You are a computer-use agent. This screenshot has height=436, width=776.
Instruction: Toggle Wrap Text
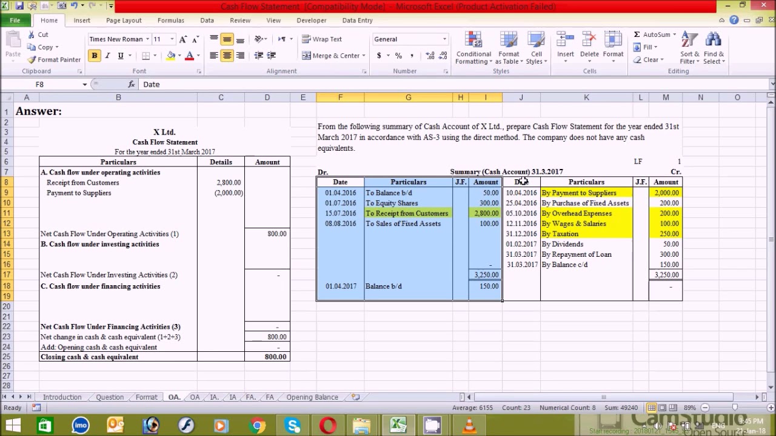tap(322, 39)
